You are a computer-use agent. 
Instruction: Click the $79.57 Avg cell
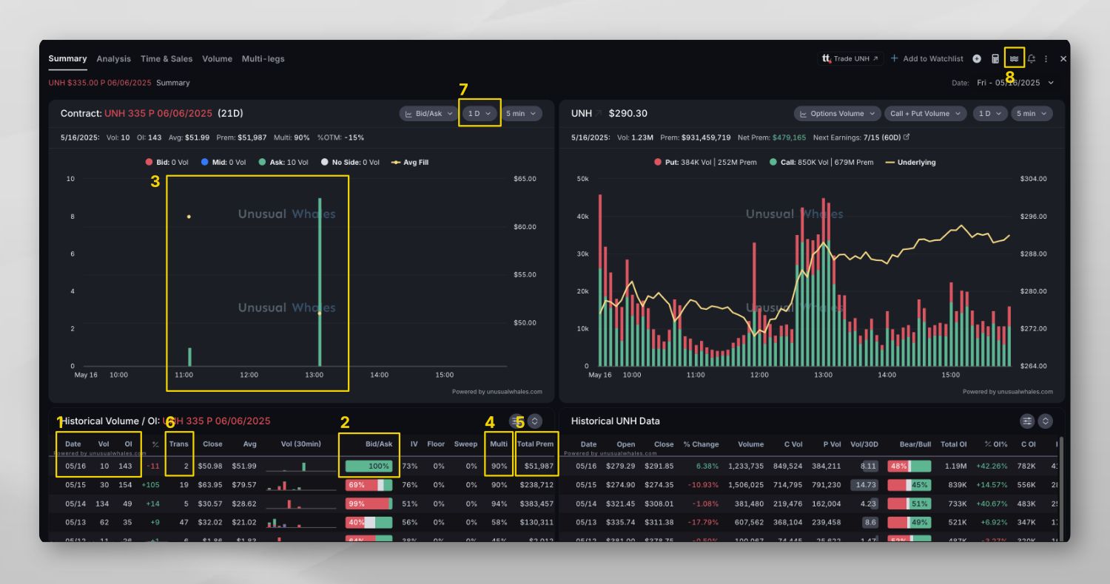[244, 485]
